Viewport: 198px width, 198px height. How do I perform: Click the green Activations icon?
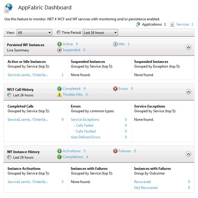click(x=59, y=151)
